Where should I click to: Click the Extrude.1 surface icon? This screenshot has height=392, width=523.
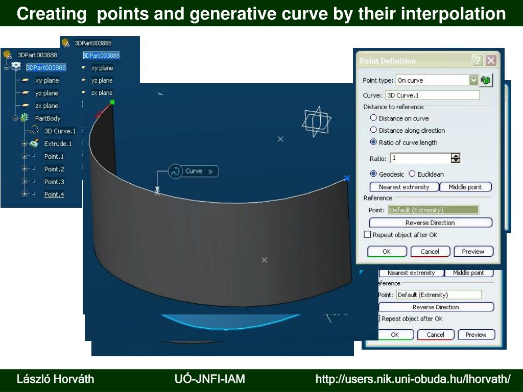(x=34, y=143)
